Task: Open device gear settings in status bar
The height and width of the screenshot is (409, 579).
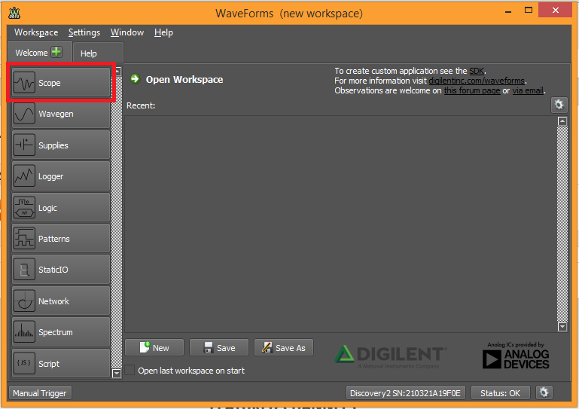Action: (x=544, y=392)
